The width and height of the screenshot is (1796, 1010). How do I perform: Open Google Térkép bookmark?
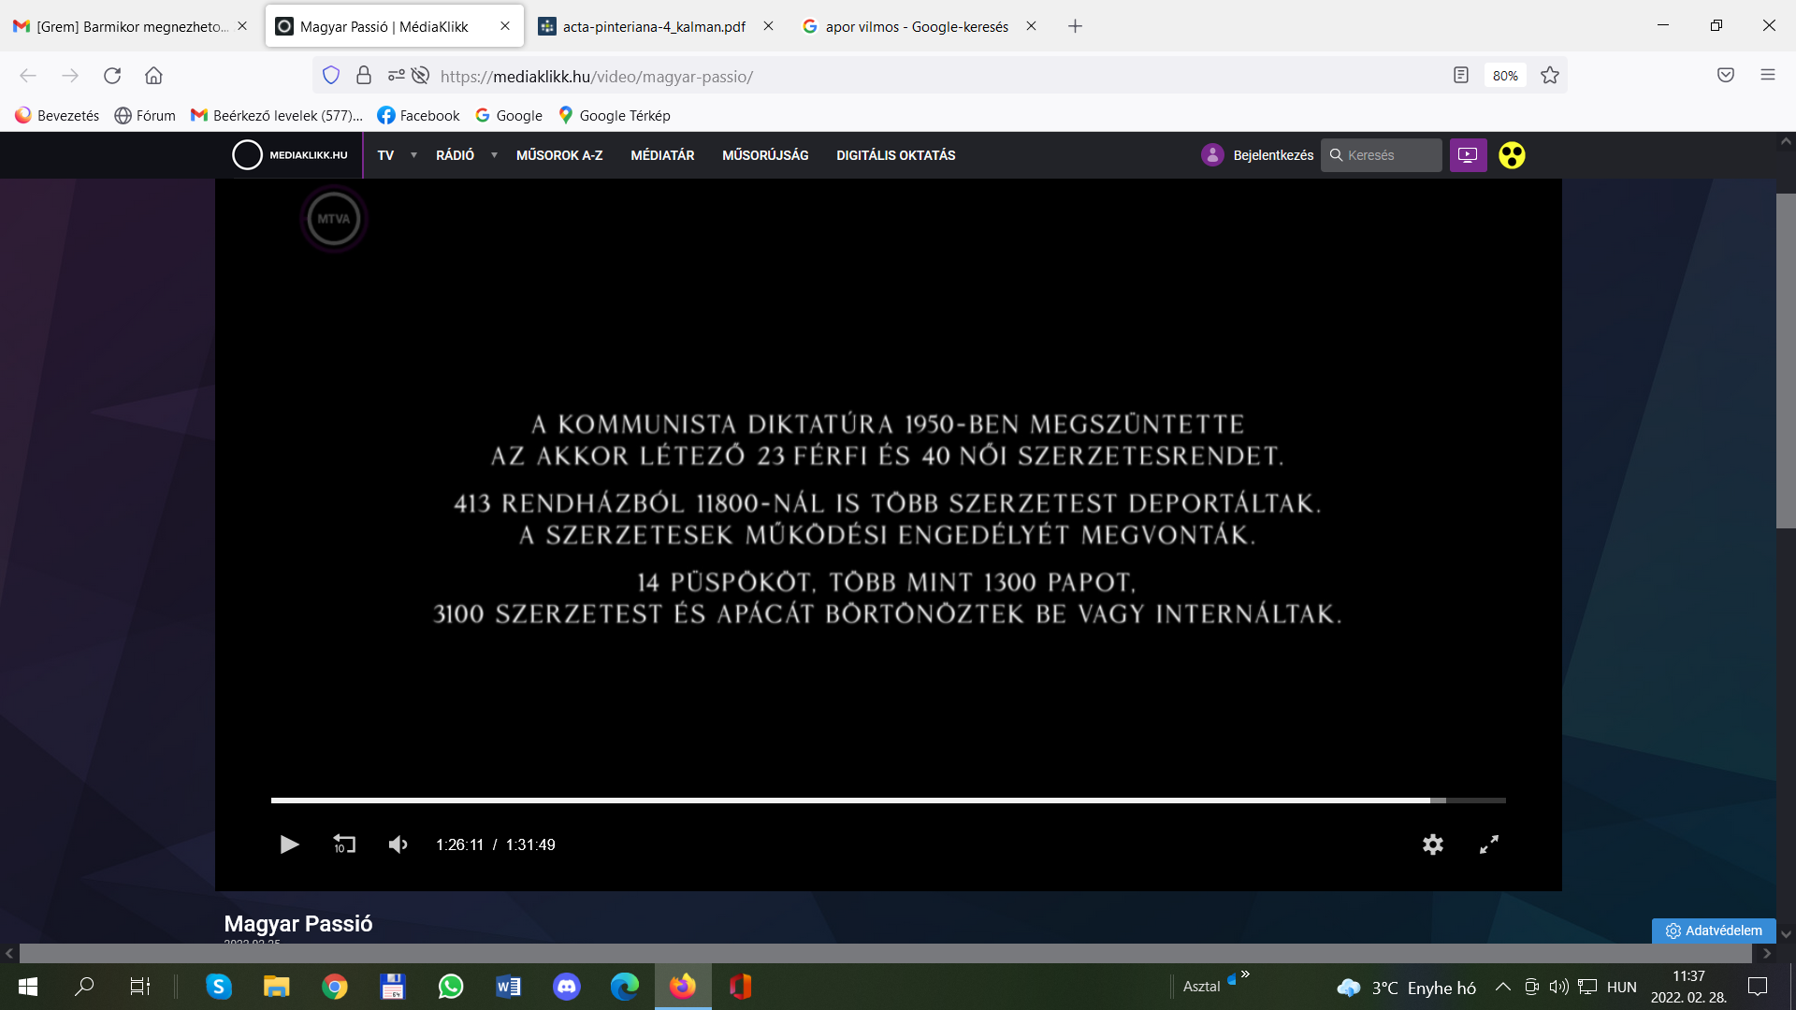point(615,115)
